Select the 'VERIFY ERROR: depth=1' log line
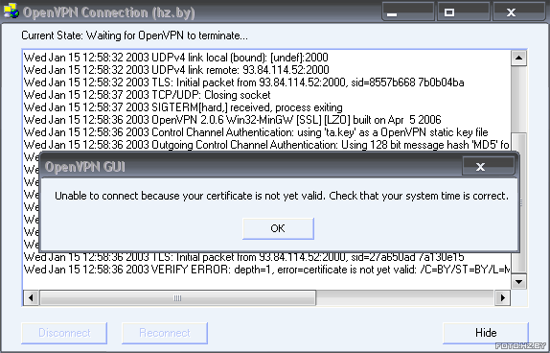 (x=266, y=270)
